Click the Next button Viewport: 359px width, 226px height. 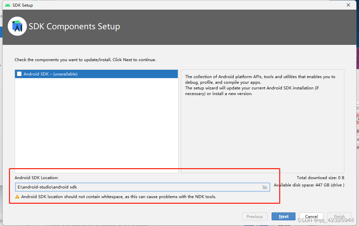(x=284, y=216)
